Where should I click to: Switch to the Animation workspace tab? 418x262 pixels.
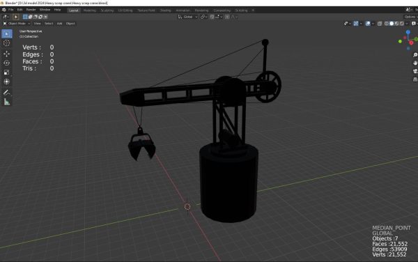[183, 10]
